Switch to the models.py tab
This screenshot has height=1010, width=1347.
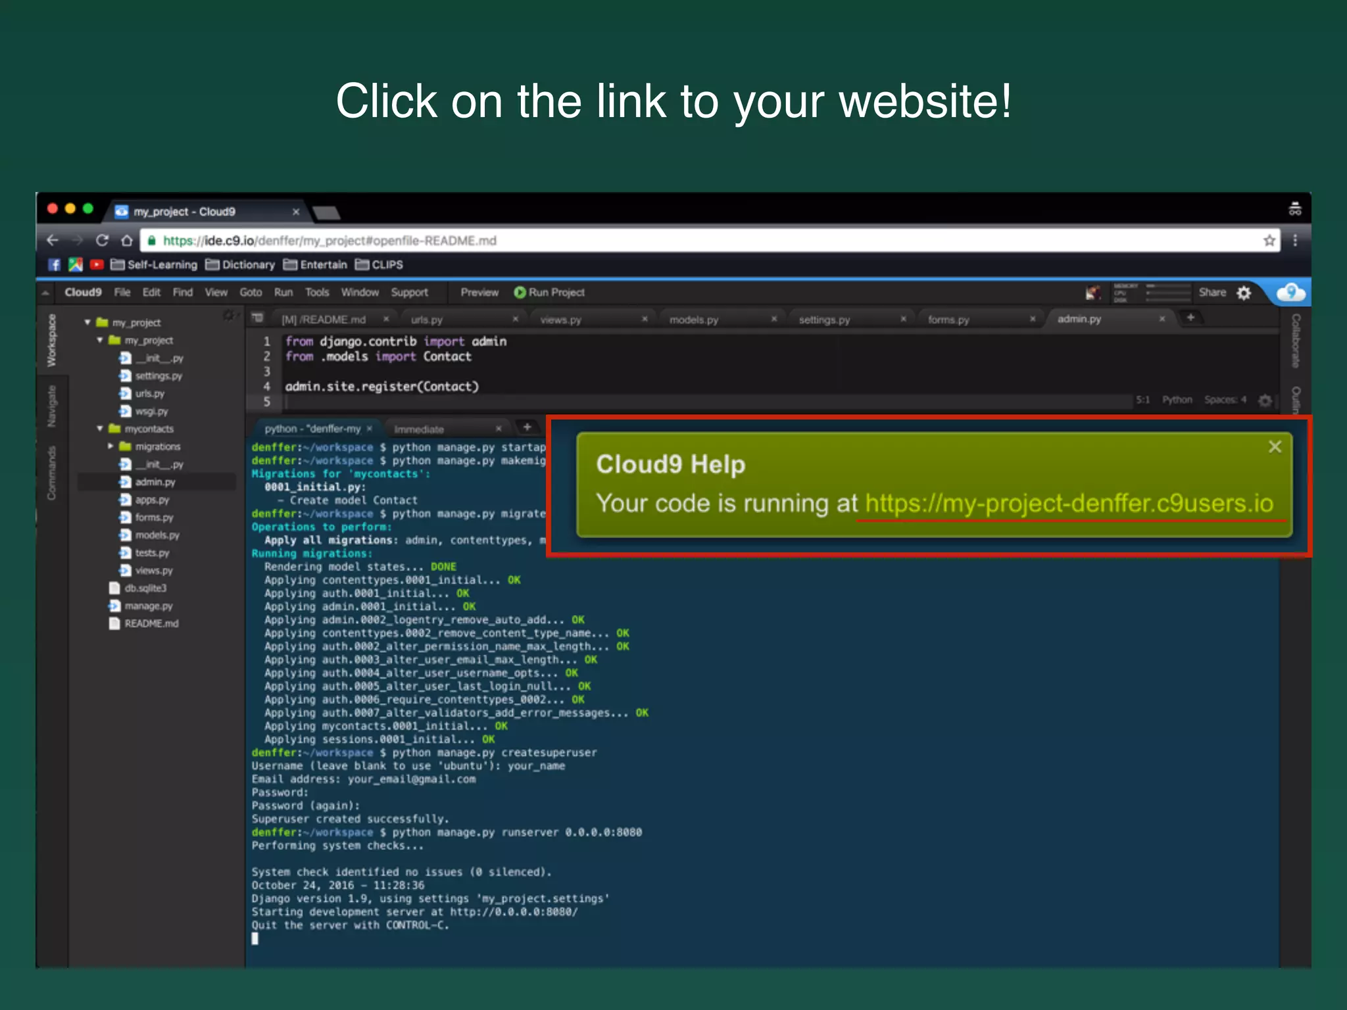pyautogui.click(x=694, y=320)
